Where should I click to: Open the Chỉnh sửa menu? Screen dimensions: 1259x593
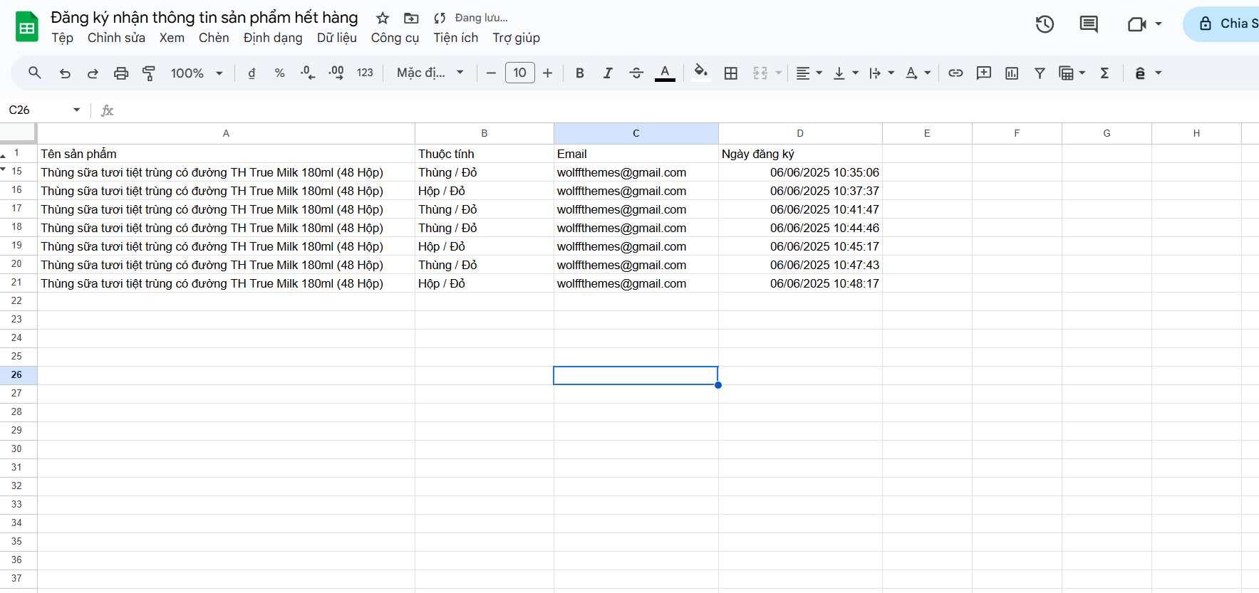point(116,38)
